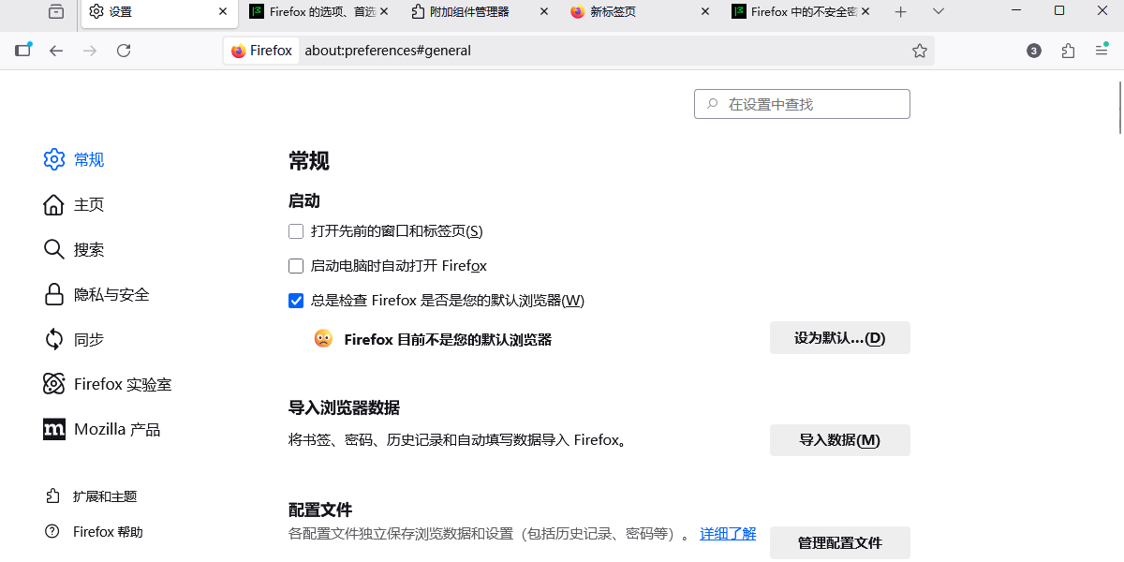Open the extensions puzzle-piece toolbar icon
The height and width of the screenshot is (562, 1124).
pos(1068,51)
